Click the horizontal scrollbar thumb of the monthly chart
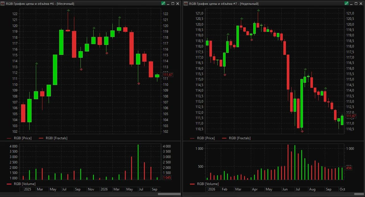Screen dimensions: 365x197 (169, 194)
